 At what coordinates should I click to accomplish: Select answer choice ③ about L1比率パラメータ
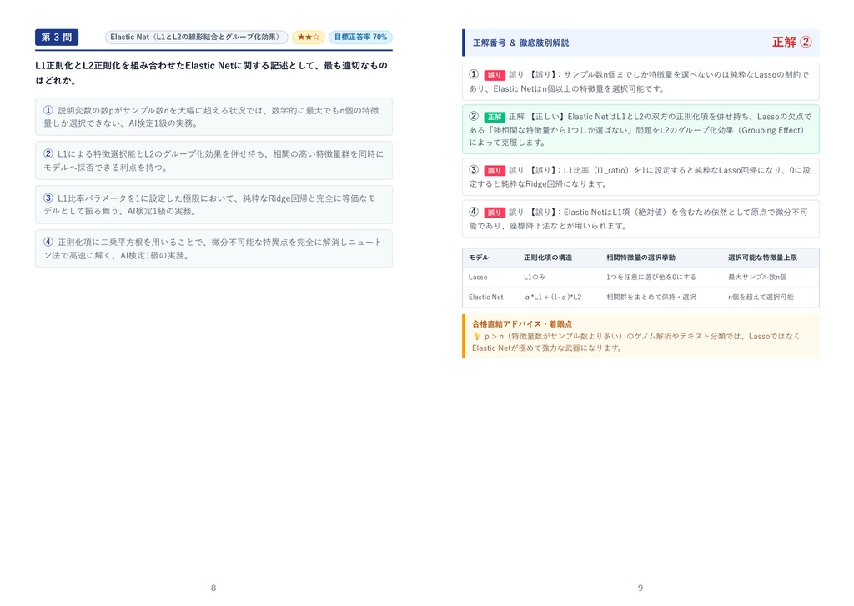[213, 205]
